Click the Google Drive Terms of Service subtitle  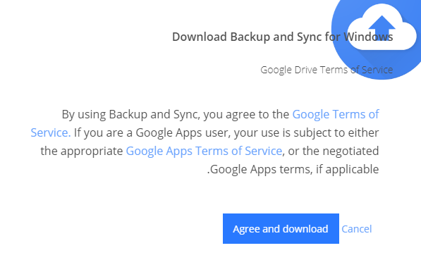click(327, 70)
